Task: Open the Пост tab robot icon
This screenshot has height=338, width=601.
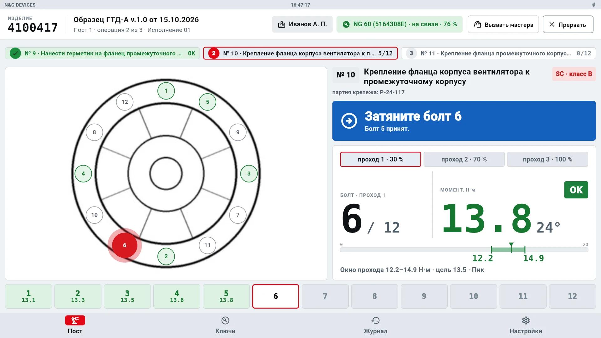Action: click(x=75, y=320)
